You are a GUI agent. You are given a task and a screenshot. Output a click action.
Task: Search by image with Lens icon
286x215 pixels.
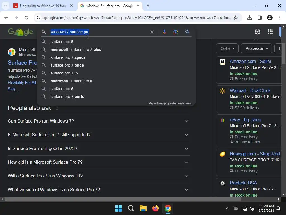pos(175,32)
